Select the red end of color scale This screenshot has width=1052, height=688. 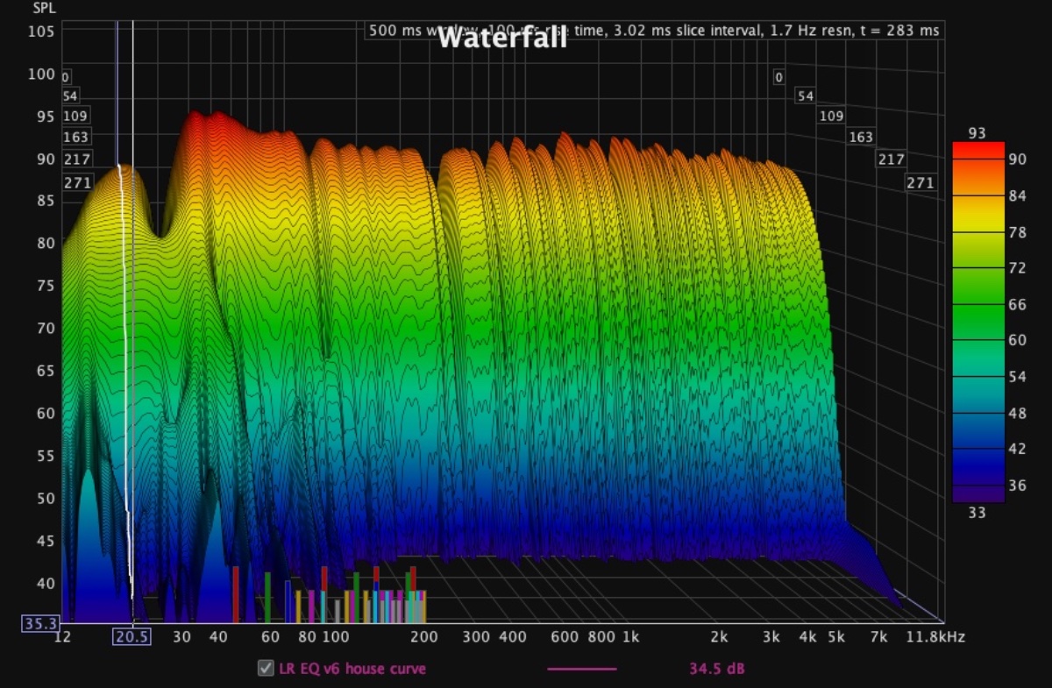click(977, 151)
